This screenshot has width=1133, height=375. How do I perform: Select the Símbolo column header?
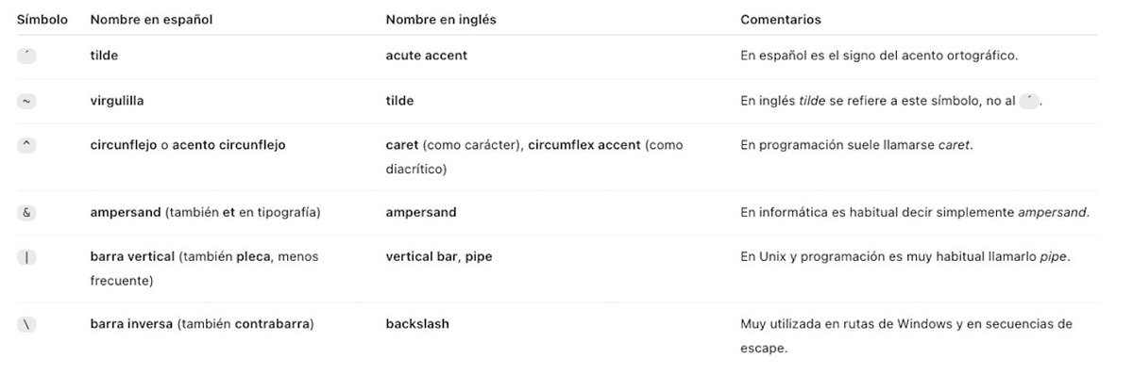(x=42, y=19)
